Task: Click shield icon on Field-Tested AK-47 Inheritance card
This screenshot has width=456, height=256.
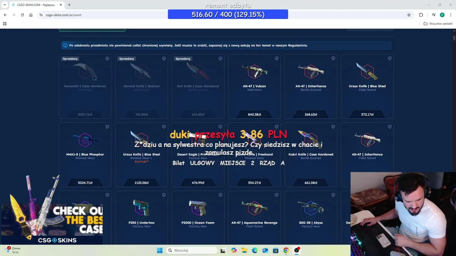Action: [x=389, y=127]
